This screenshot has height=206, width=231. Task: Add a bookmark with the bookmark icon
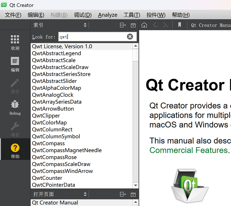[179, 25]
